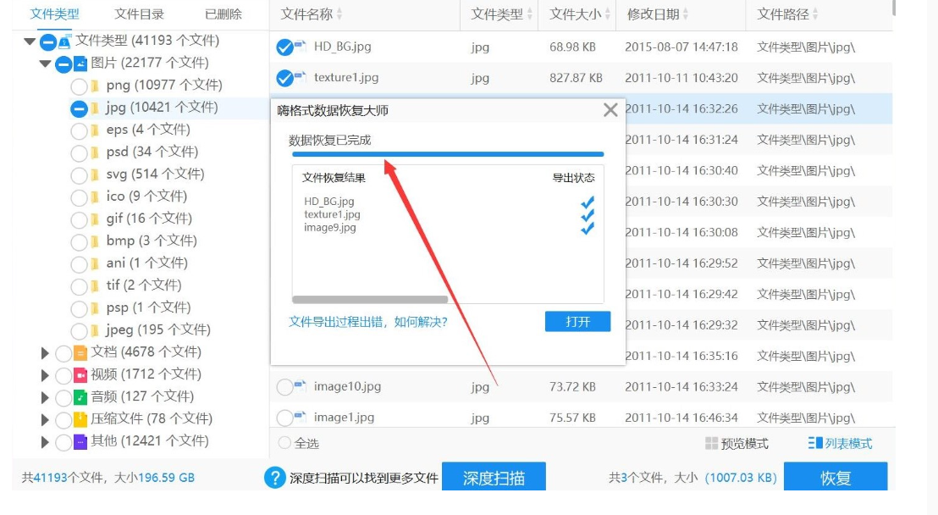Click the 打开 button in the dialog
Viewport: 938px width, 515px height.
point(578,322)
